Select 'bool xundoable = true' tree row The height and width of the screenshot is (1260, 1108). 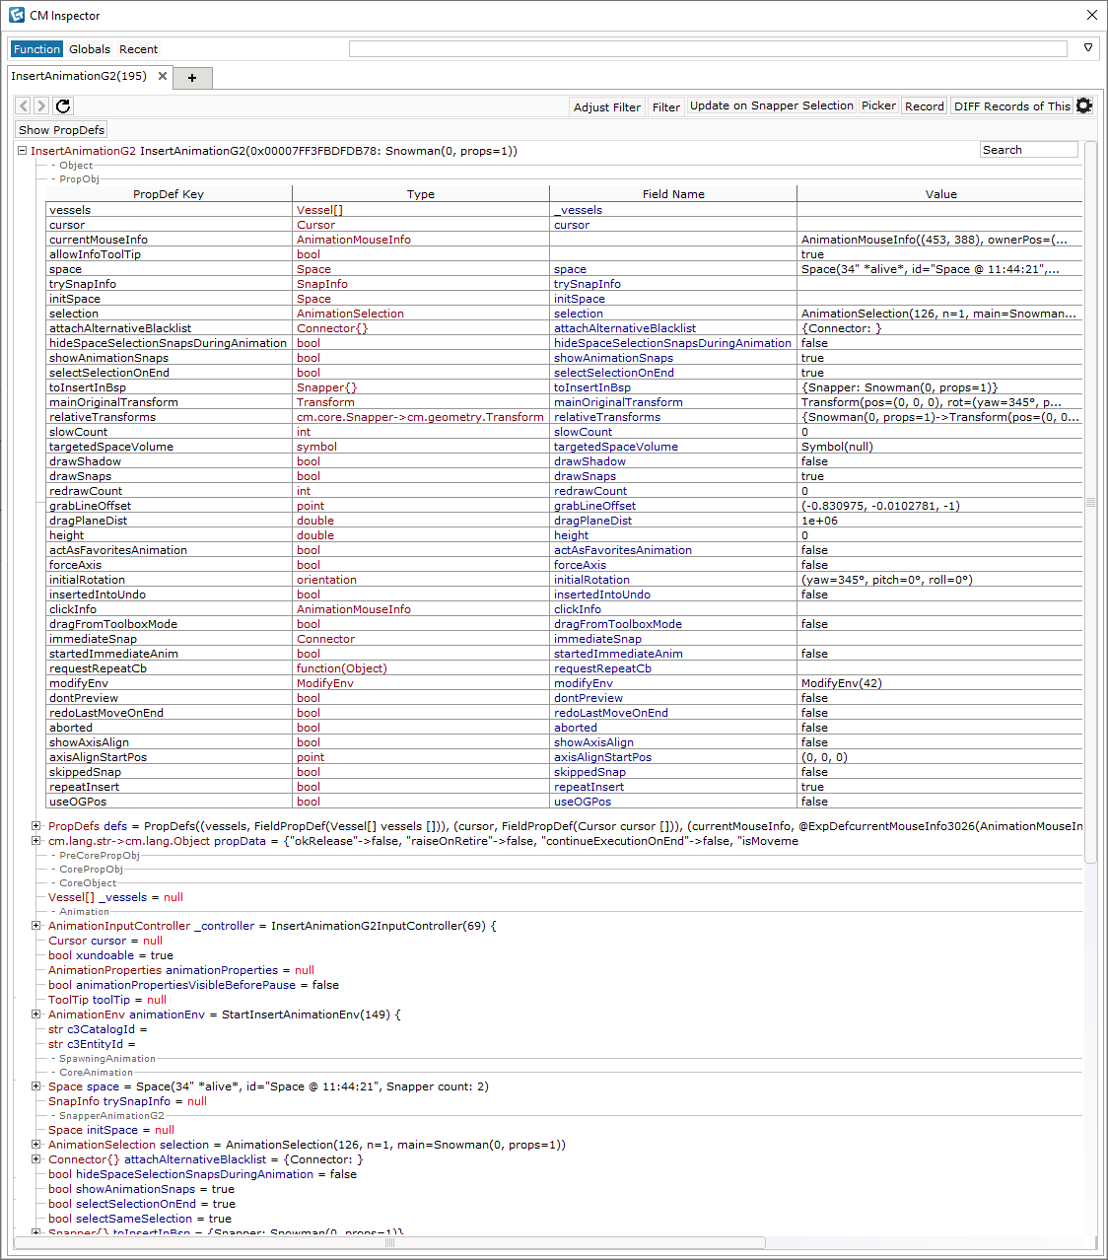110,955
